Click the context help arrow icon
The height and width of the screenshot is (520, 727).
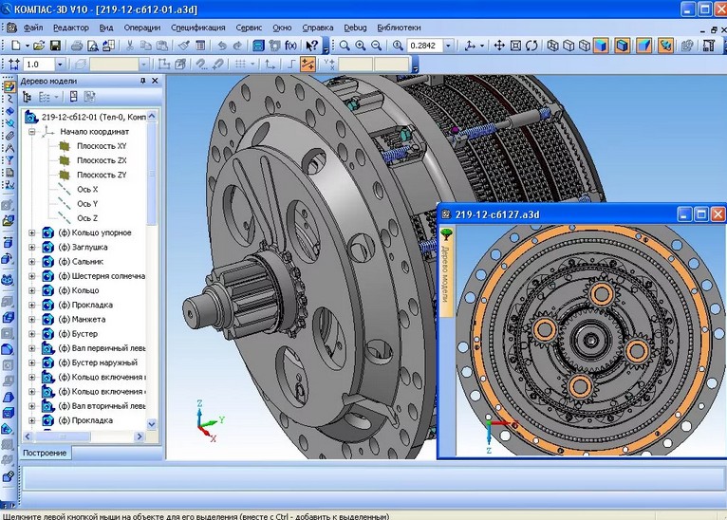(312, 46)
